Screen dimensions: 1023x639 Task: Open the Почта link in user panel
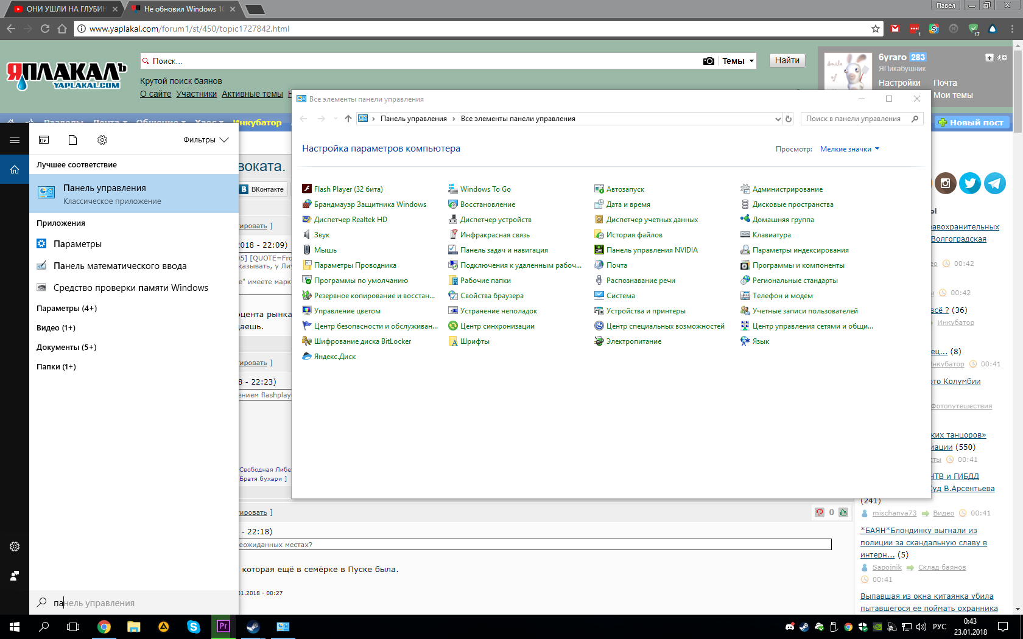(945, 83)
